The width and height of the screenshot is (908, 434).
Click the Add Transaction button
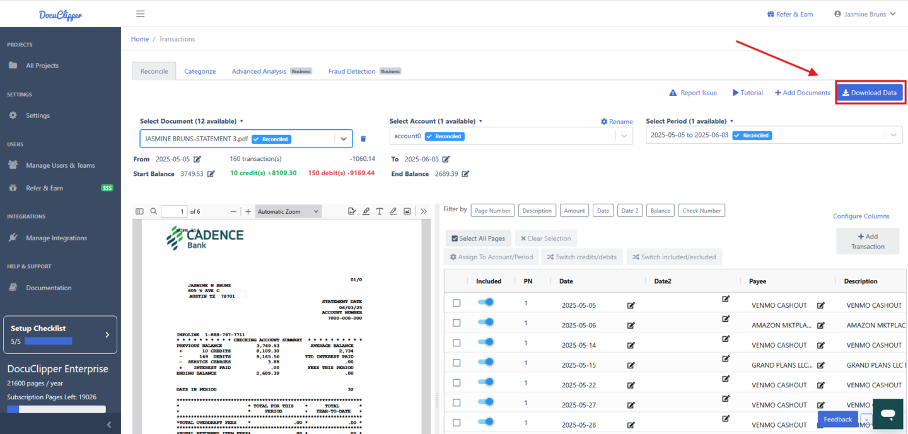pyautogui.click(x=868, y=241)
